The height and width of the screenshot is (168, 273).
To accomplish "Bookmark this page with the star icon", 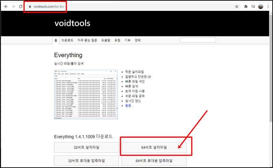I will 236,6.
